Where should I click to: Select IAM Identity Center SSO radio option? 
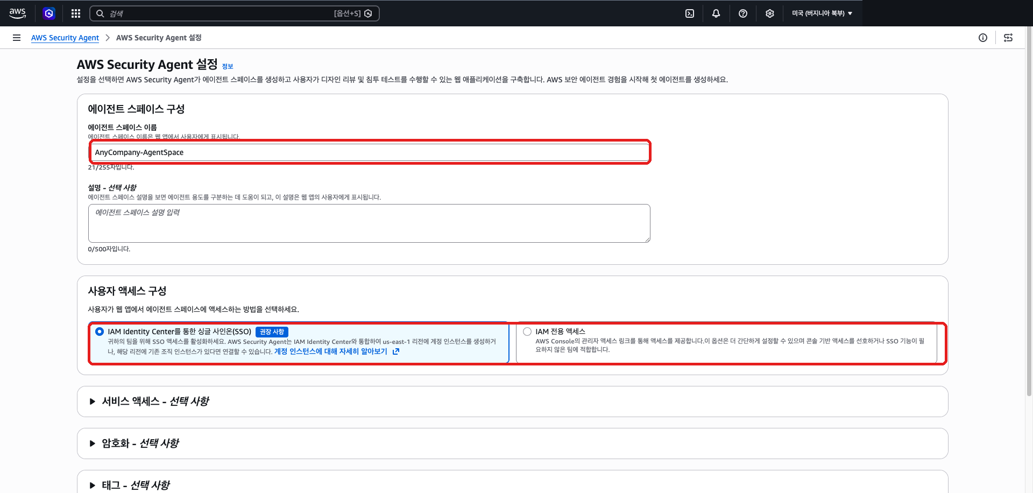pos(100,332)
